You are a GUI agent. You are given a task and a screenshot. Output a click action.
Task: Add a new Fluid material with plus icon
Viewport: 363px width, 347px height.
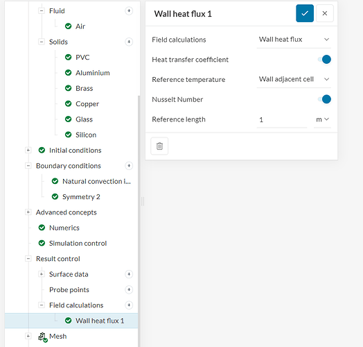coord(129,10)
